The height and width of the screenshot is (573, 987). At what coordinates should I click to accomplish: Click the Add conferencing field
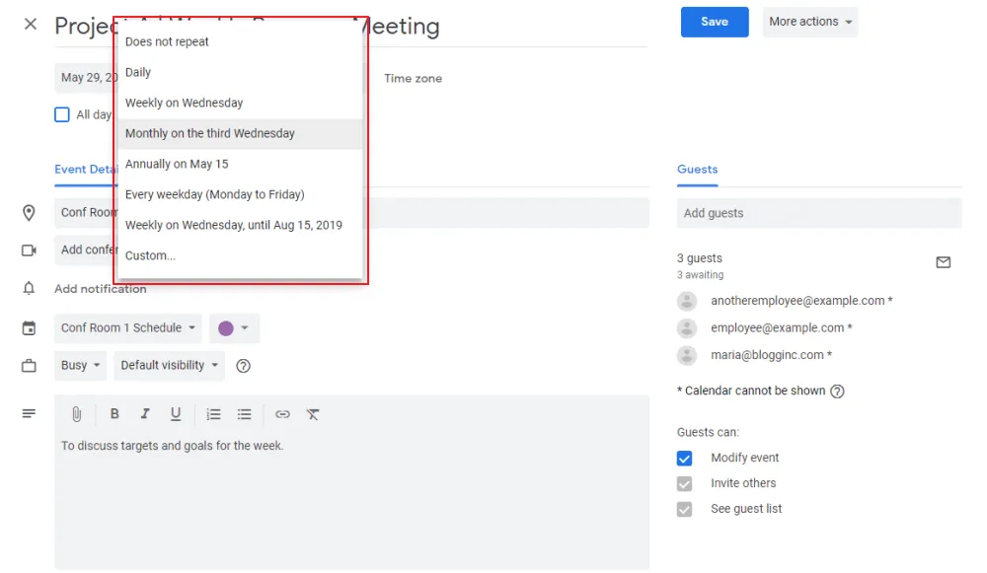[85, 250]
